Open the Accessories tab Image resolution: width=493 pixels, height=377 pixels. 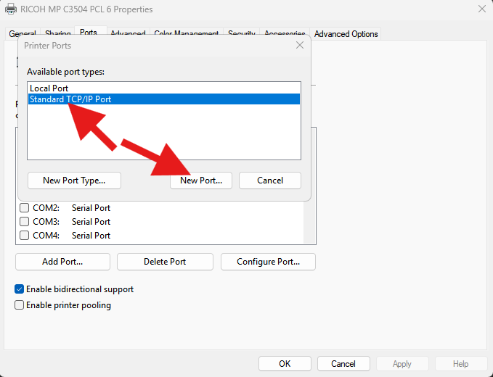(285, 33)
